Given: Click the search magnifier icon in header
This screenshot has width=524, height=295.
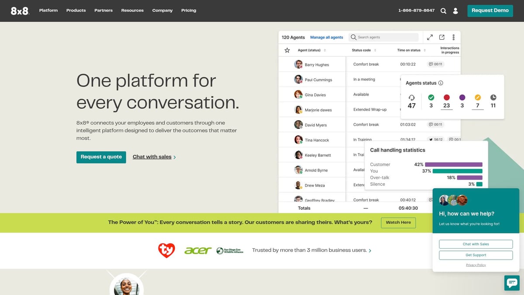Looking at the screenshot, I should click(x=443, y=10).
